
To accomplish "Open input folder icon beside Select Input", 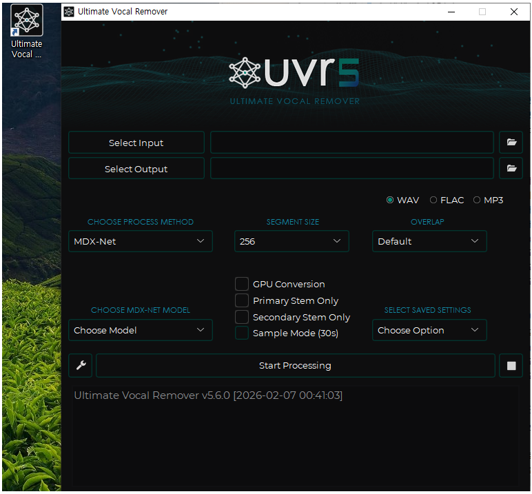I will coord(511,142).
